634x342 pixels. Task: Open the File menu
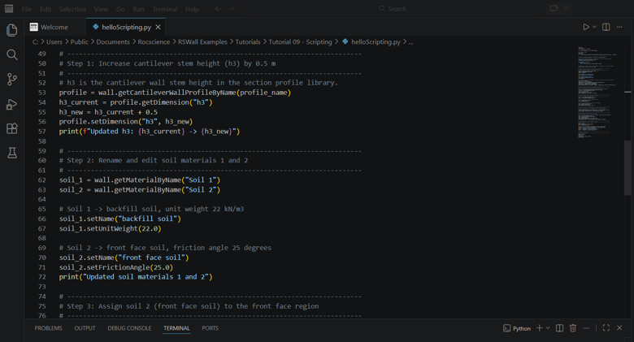point(27,9)
